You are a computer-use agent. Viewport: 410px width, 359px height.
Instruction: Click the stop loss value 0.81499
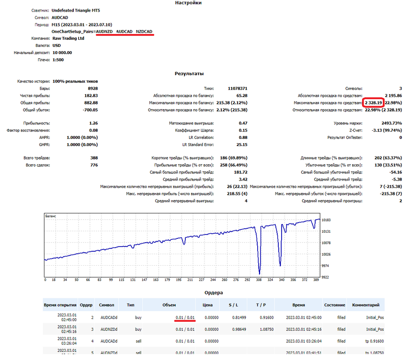pos(239,317)
